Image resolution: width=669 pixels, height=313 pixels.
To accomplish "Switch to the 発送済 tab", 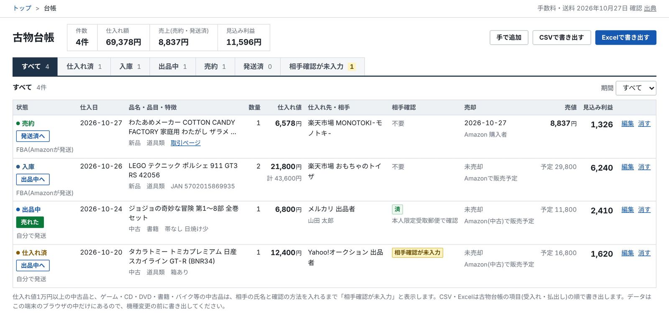I will [258, 67].
